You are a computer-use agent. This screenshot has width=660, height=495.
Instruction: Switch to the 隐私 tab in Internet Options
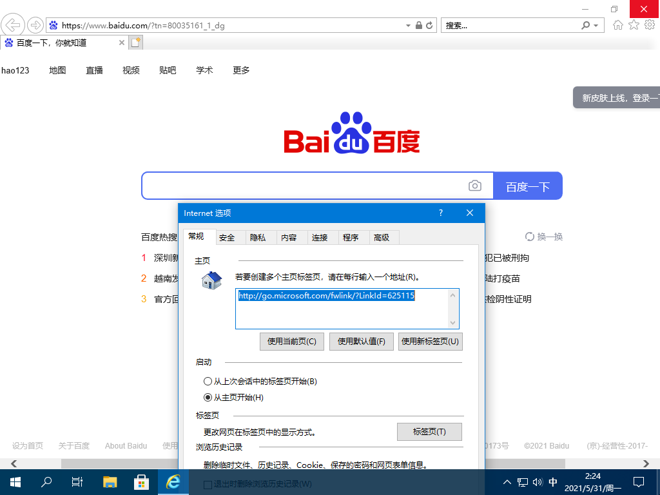pyautogui.click(x=260, y=237)
